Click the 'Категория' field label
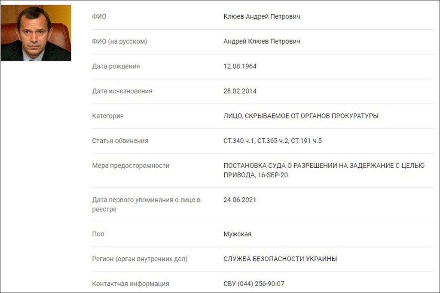 click(108, 116)
